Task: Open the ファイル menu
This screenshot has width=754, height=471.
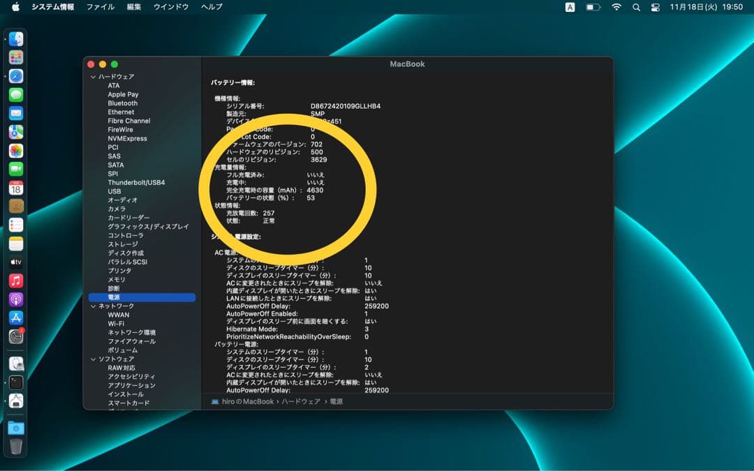Action: coord(101,7)
